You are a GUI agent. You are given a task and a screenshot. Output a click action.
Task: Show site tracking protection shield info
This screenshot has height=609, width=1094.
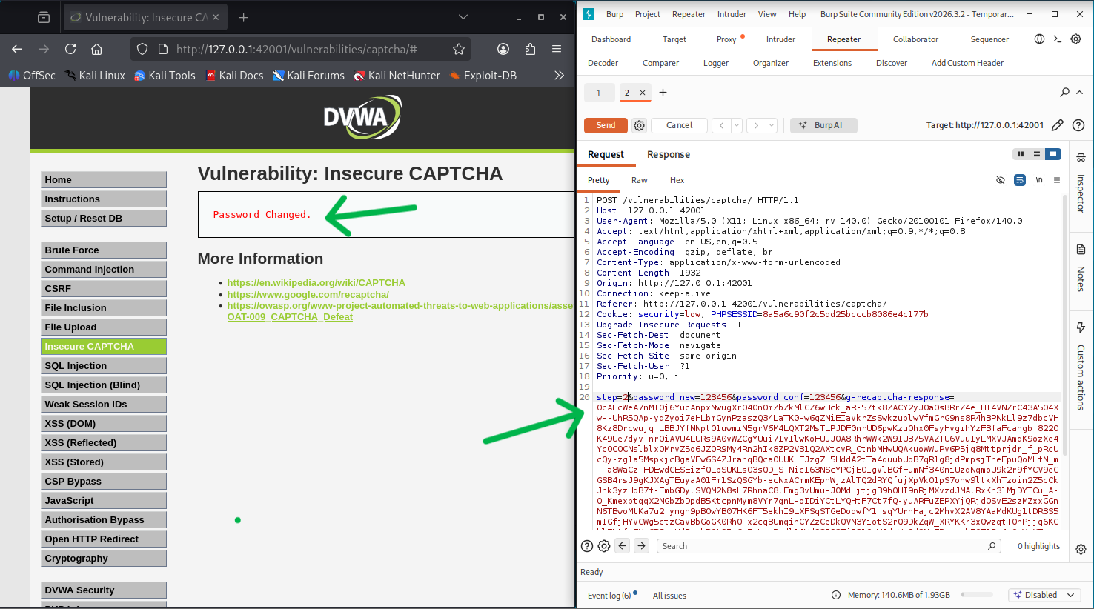(142, 49)
